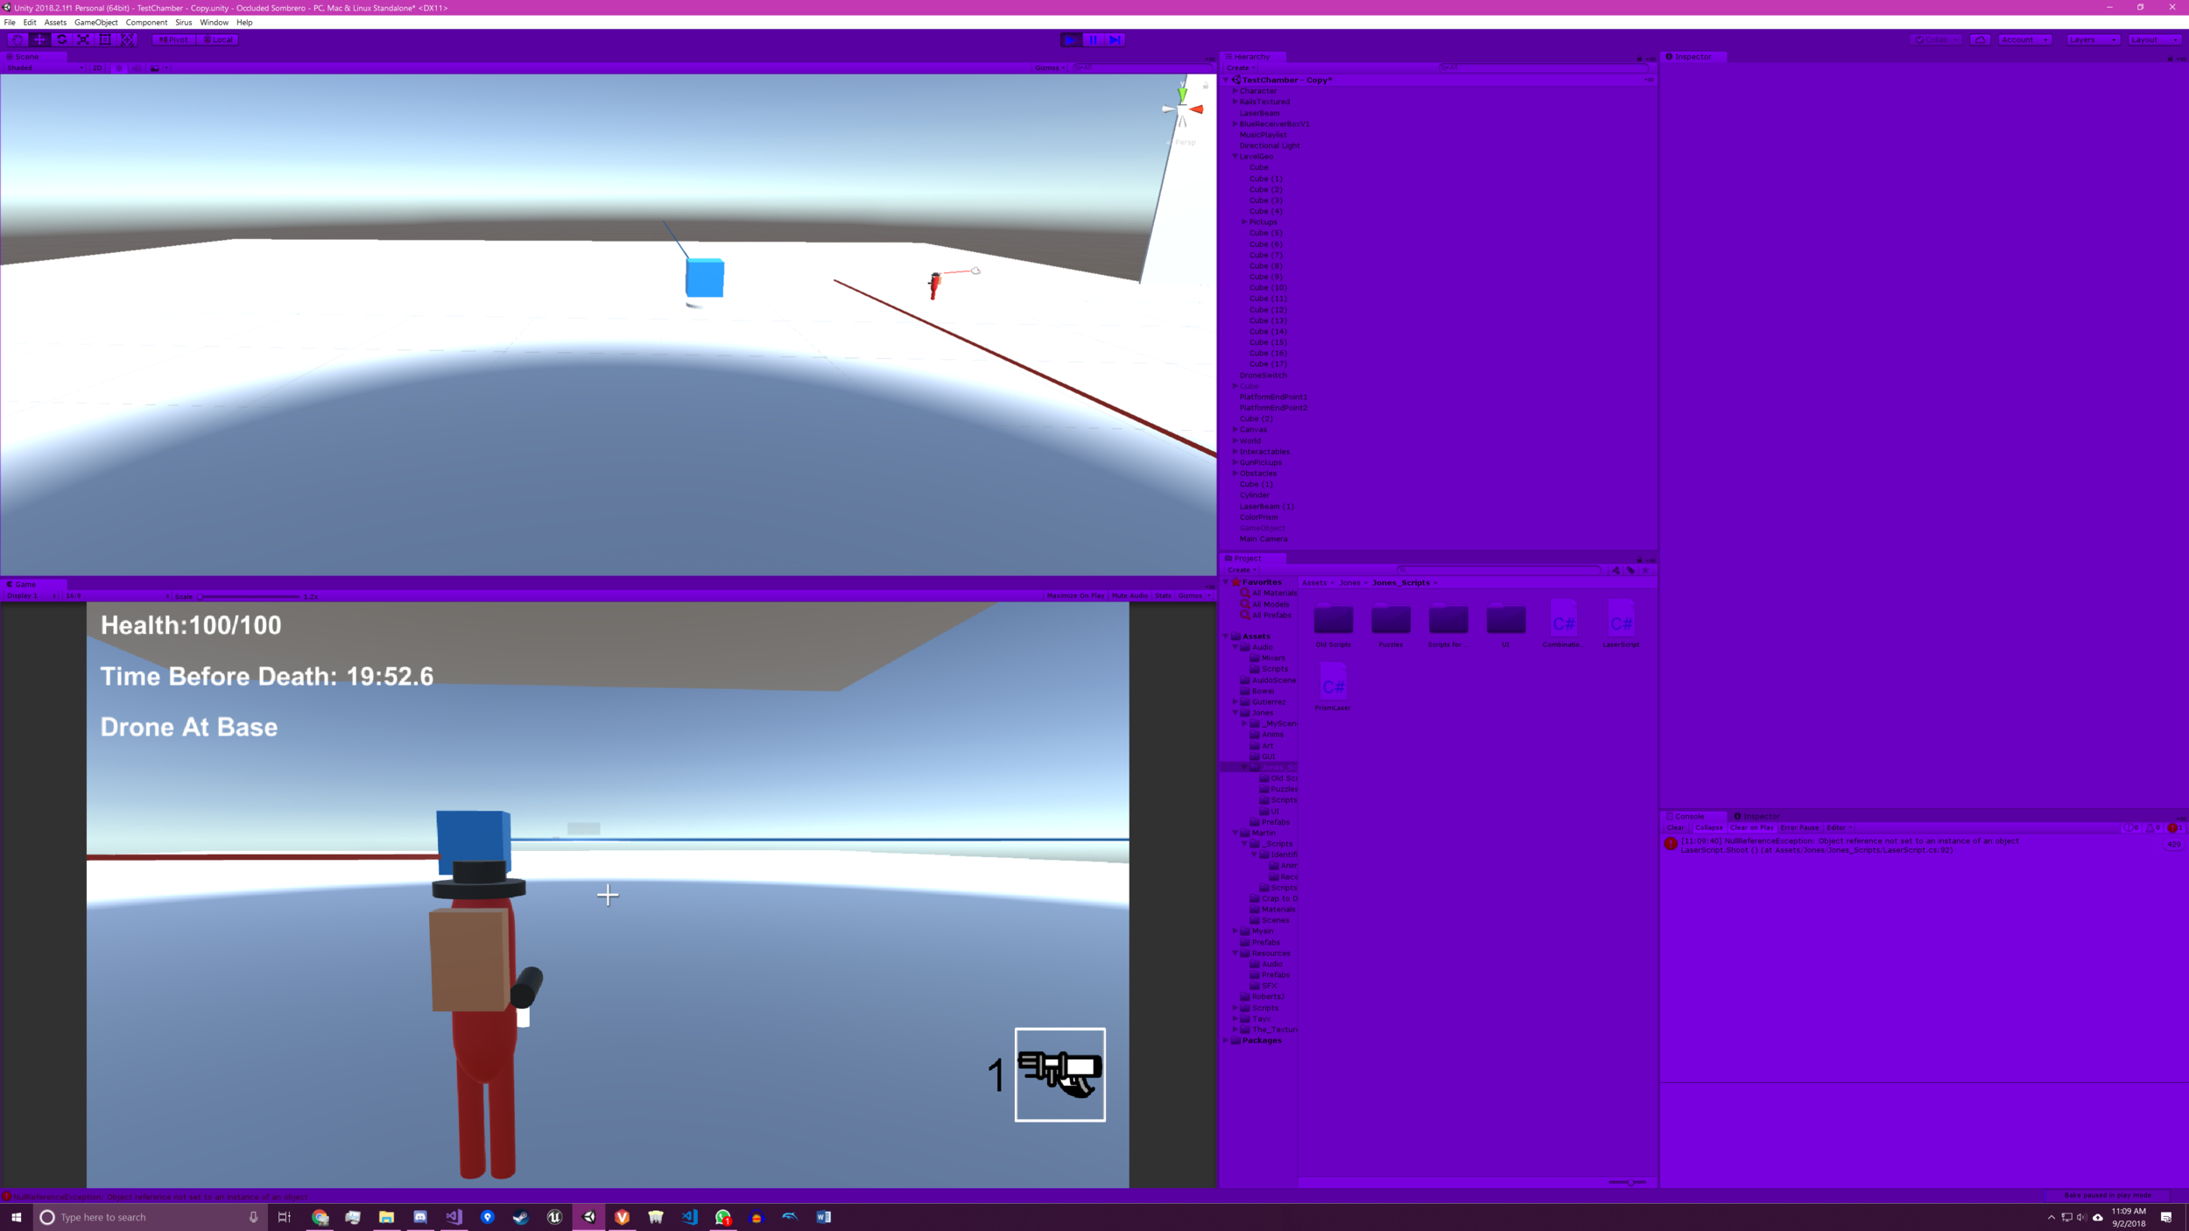
Task: Enable Mute Audio in the Game view
Action: (x=1130, y=595)
